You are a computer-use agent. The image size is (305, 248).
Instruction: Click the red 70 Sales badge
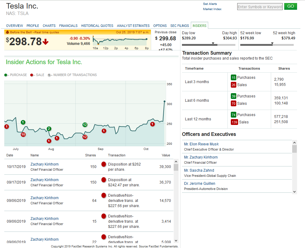(234, 104)
